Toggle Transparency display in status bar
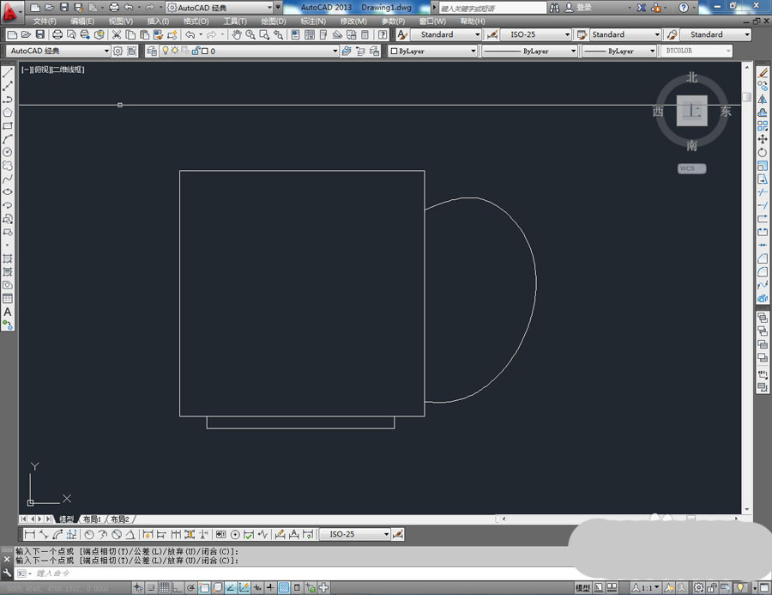This screenshot has width=772, height=595. point(284,587)
